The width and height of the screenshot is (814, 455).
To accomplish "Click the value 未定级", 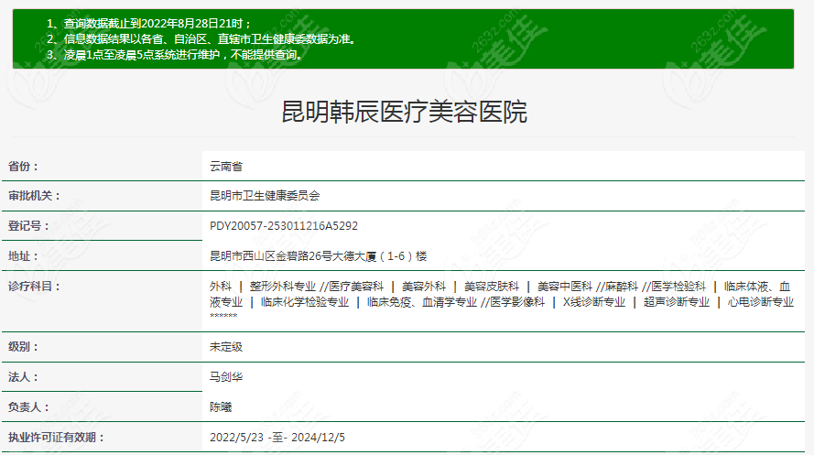I will [226, 347].
